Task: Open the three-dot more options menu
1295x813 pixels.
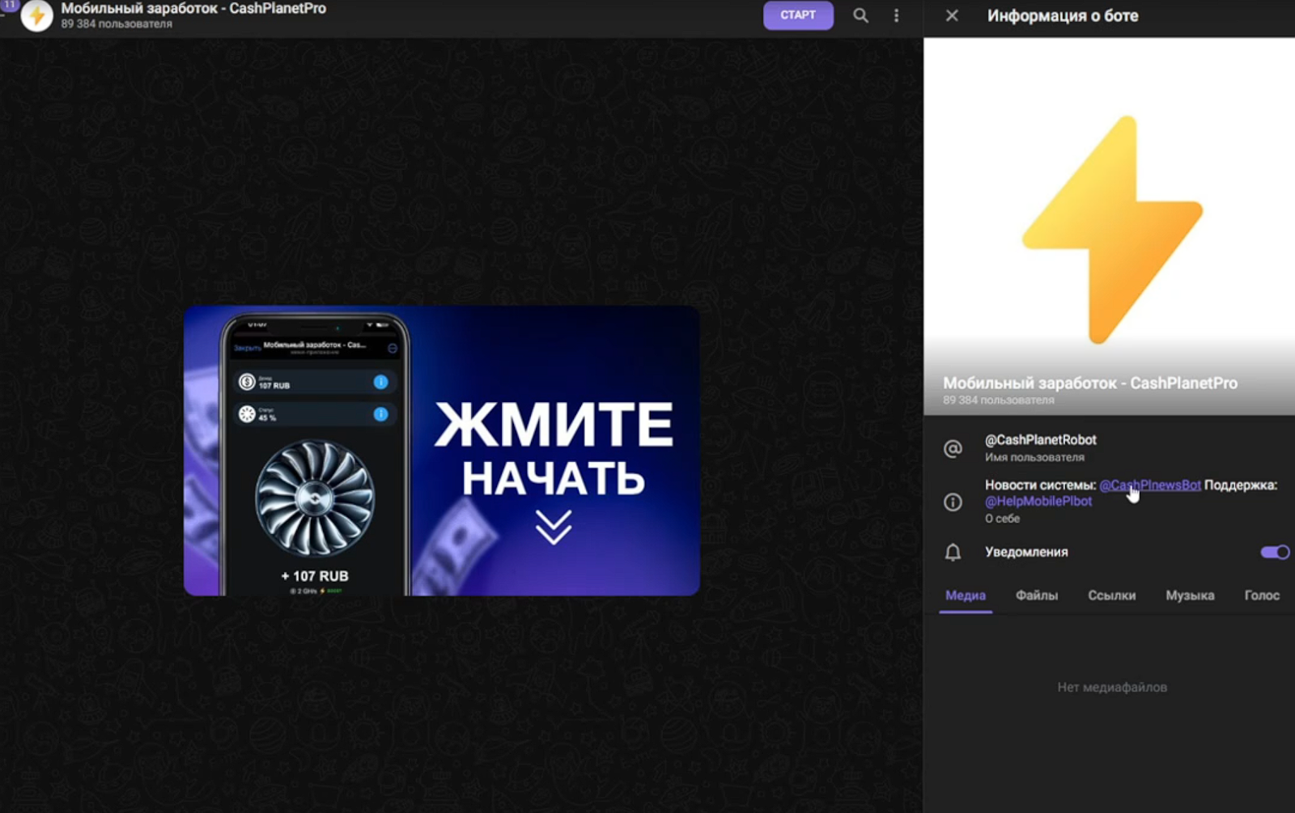Action: click(896, 15)
